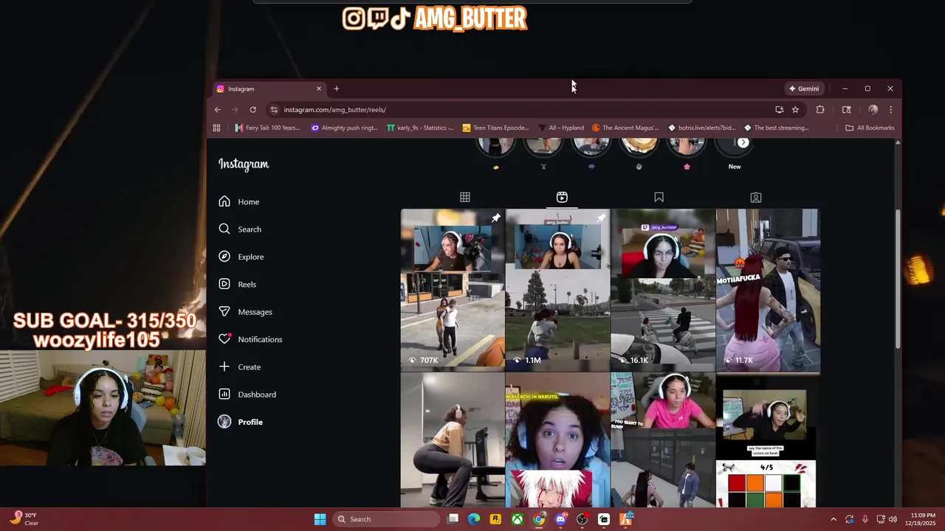Open the install app icon in address bar

(779, 110)
